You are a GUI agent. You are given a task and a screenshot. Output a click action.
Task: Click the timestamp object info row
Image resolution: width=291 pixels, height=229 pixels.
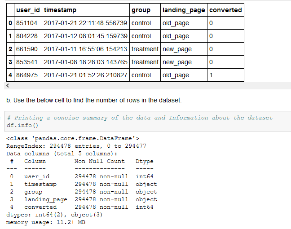pyautogui.click(x=84, y=184)
